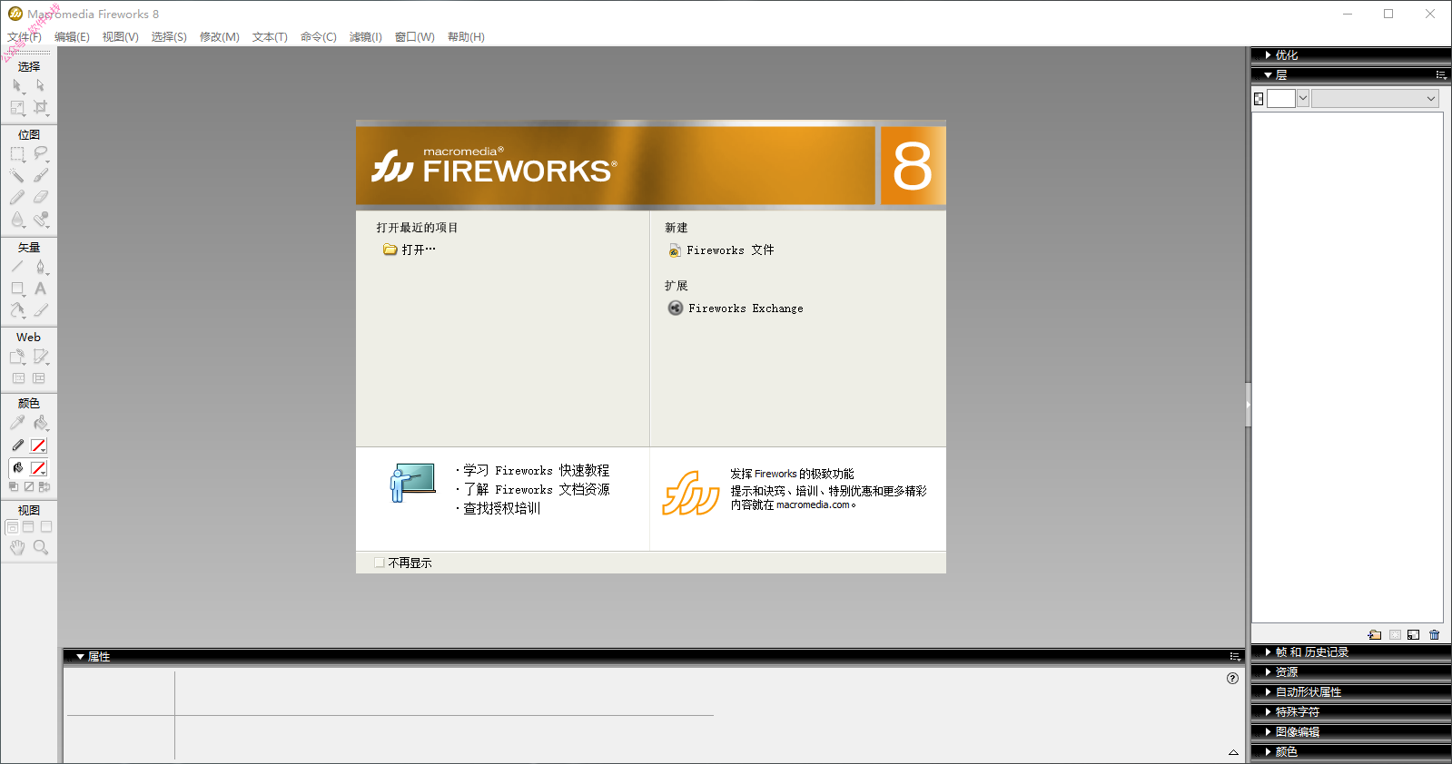Screen dimensions: 1452x764
Task: Select the Eraser tool
Action: pyautogui.click(x=40, y=197)
